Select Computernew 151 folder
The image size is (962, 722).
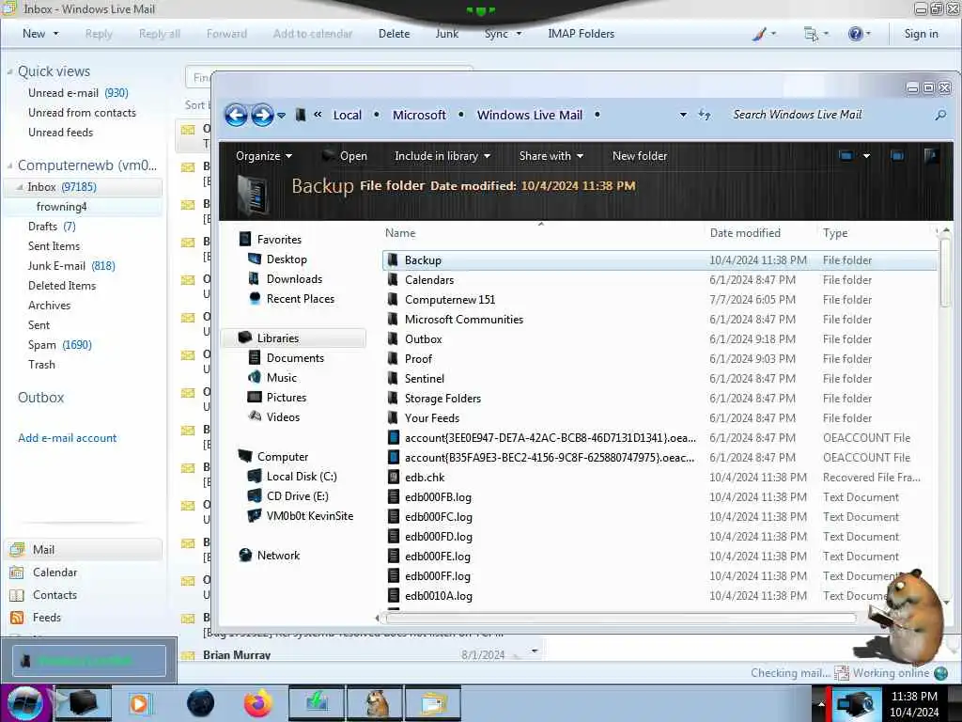coord(450,300)
